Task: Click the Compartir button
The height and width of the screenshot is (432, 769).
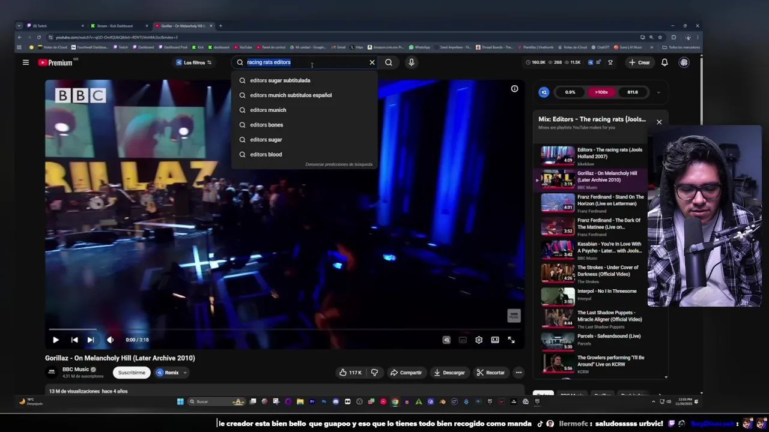Action: click(x=406, y=373)
